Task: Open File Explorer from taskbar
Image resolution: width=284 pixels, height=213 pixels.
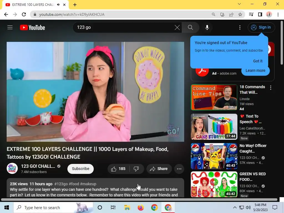Action: [x=127, y=207]
